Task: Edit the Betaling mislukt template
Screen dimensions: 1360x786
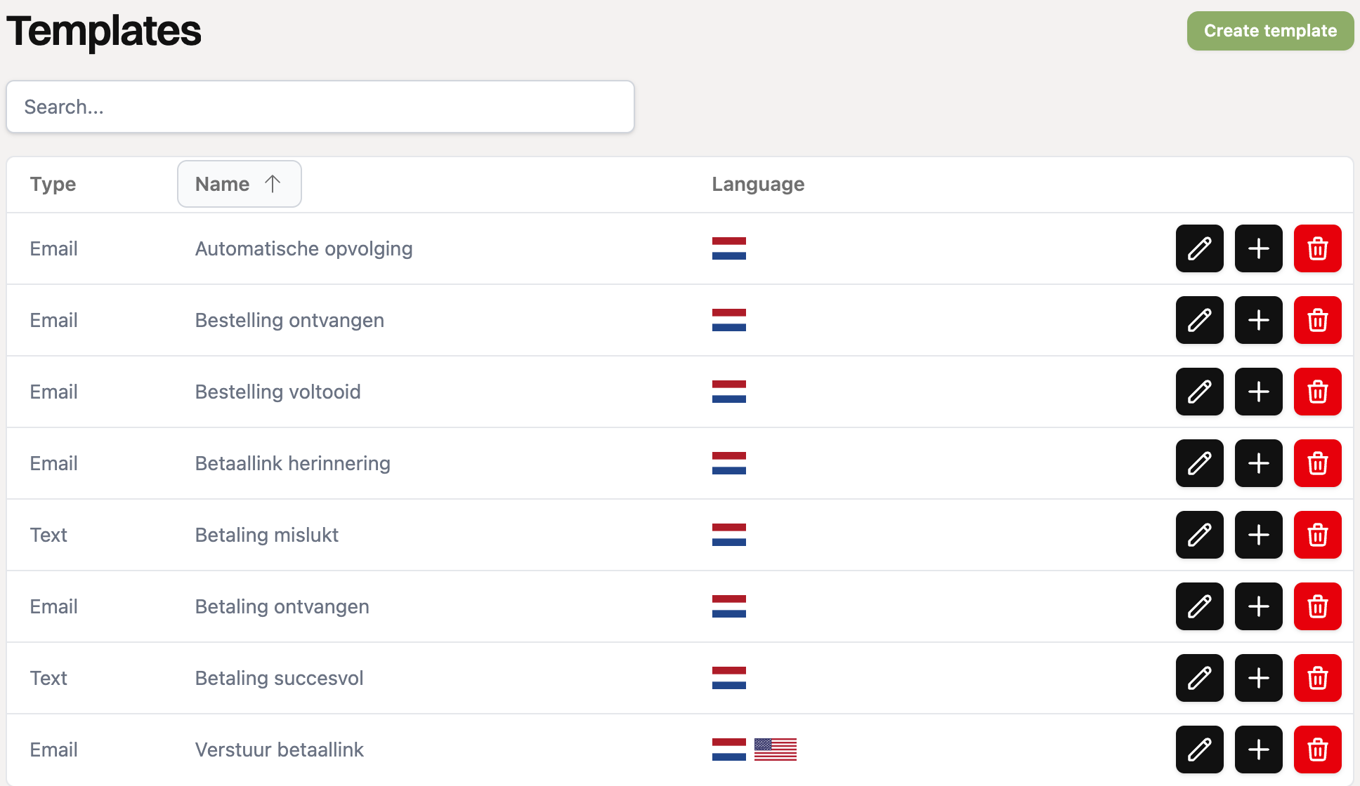Action: (1200, 535)
